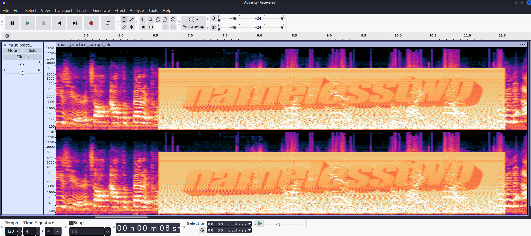Image resolution: width=531 pixels, height=236 pixels.
Task: Click the red Record button
Action: [91, 23]
